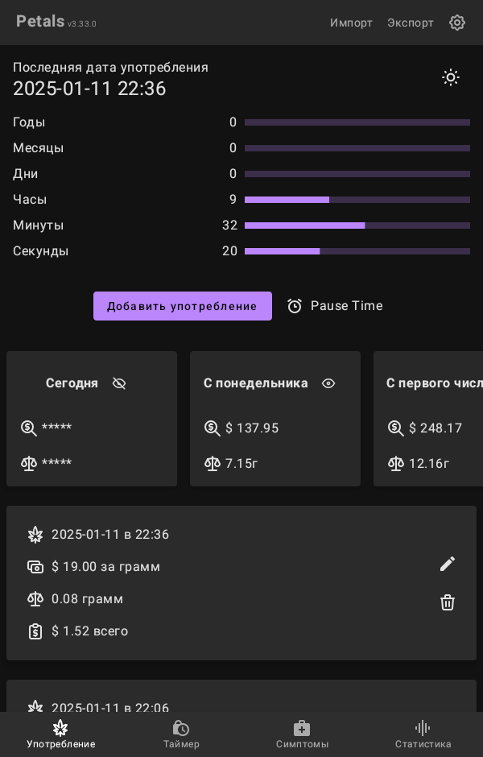The height and width of the screenshot is (757, 483).
Task: Click Импорт in top bar
Action: 351,23
